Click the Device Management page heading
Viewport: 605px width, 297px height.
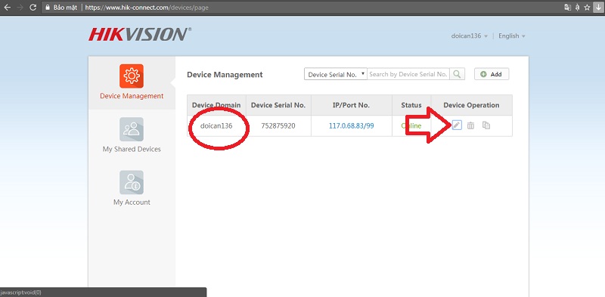pos(225,75)
